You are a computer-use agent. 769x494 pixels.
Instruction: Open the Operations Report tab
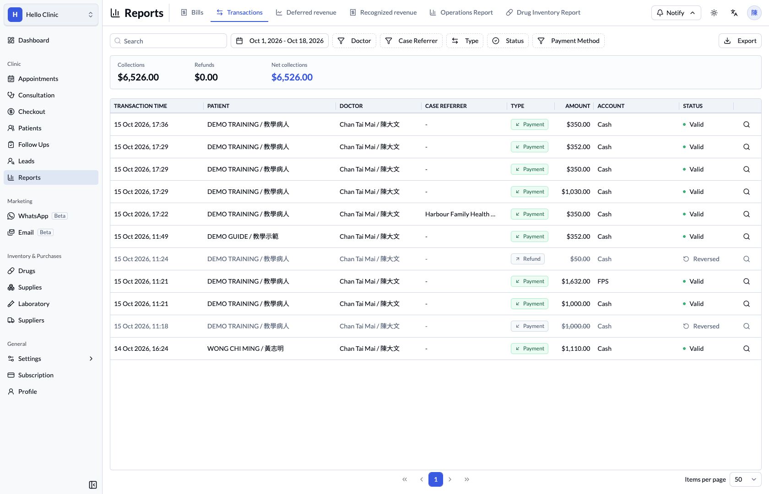(x=461, y=12)
